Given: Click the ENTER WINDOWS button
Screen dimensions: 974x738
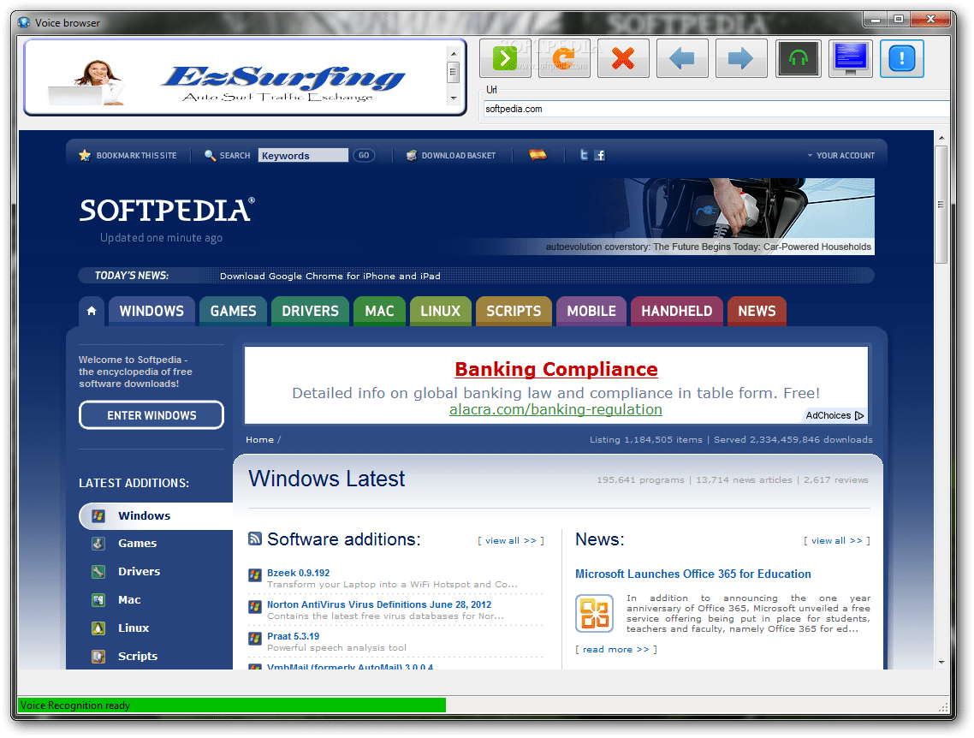Looking at the screenshot, I should click(x=151, y=415).
